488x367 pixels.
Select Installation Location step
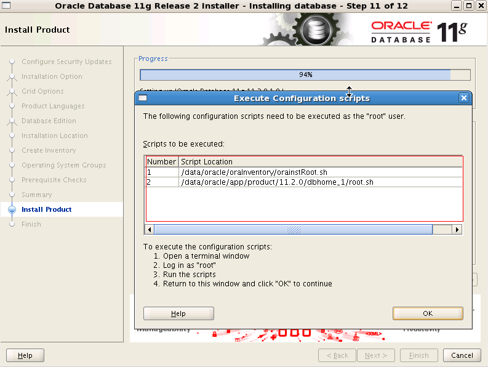[x=55, y=135]
